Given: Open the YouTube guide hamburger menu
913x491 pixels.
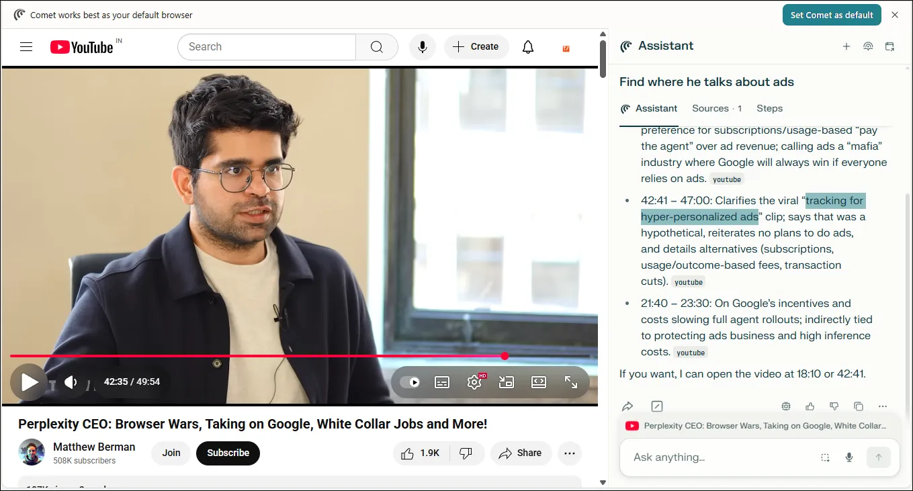Looking at the screenshot, I should click(26, 46).
